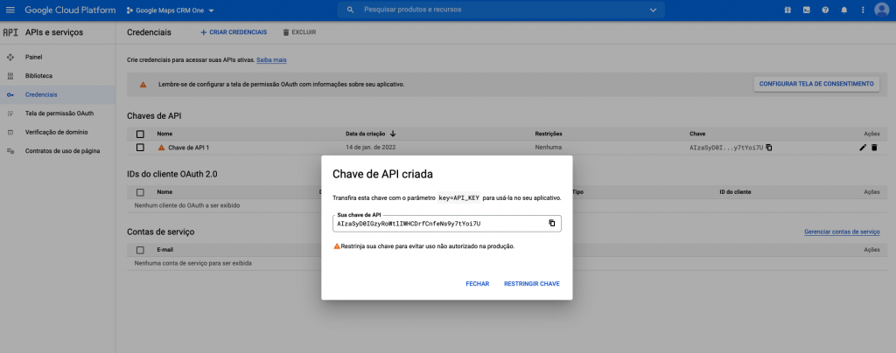
Task: Open the hamburger navigation menu
Action: click(10, 10)
